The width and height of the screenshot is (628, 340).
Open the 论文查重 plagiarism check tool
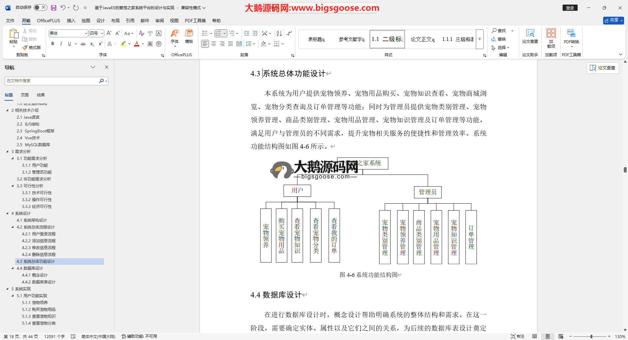[530, 36]
